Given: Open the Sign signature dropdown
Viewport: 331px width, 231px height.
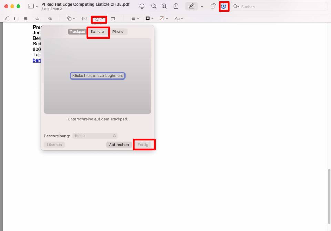Looking at the screenshot, I should pos(99,19).
